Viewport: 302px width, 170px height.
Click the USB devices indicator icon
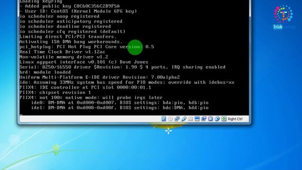click(x=184, y=119)
